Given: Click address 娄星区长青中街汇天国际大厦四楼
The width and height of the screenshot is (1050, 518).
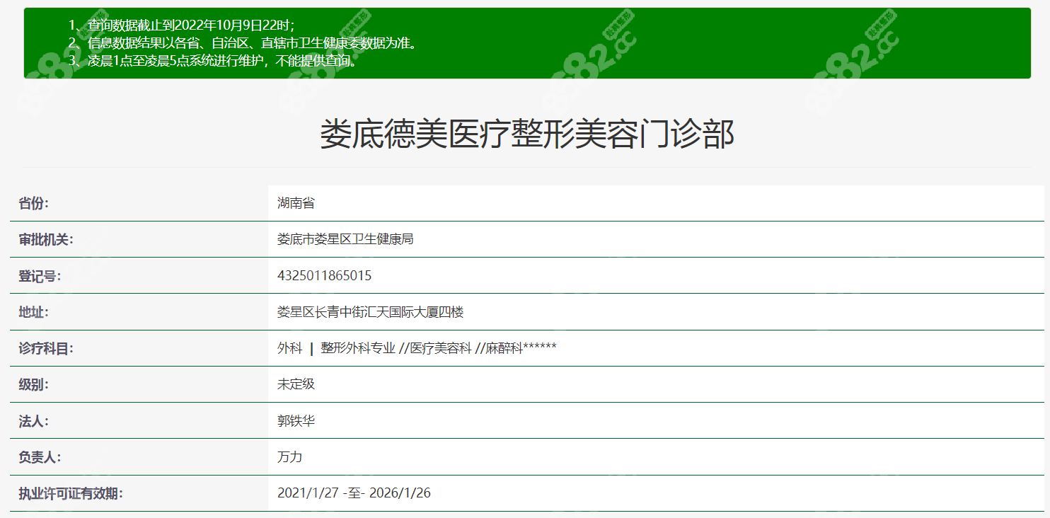Looking at the screenshot, I should click(370, 312).
